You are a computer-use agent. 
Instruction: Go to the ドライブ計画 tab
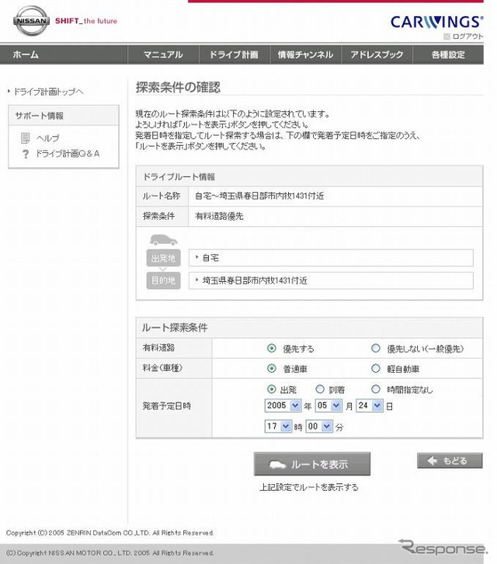(234, 54)
